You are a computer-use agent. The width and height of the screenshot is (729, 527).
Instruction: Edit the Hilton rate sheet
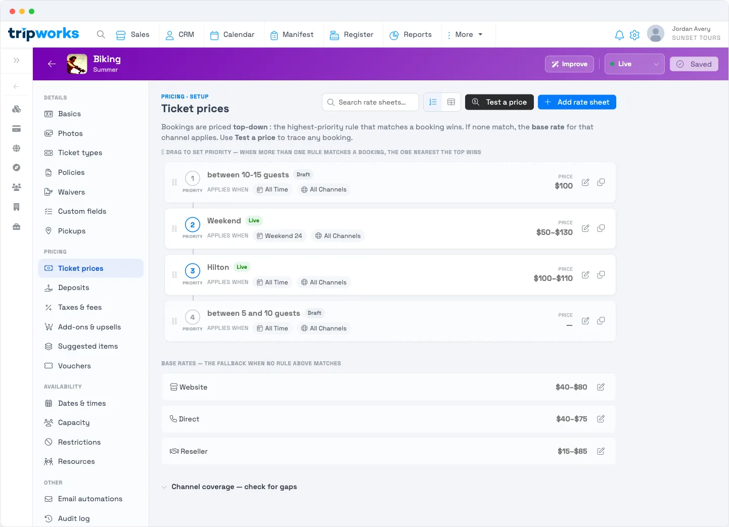point(585,275)
